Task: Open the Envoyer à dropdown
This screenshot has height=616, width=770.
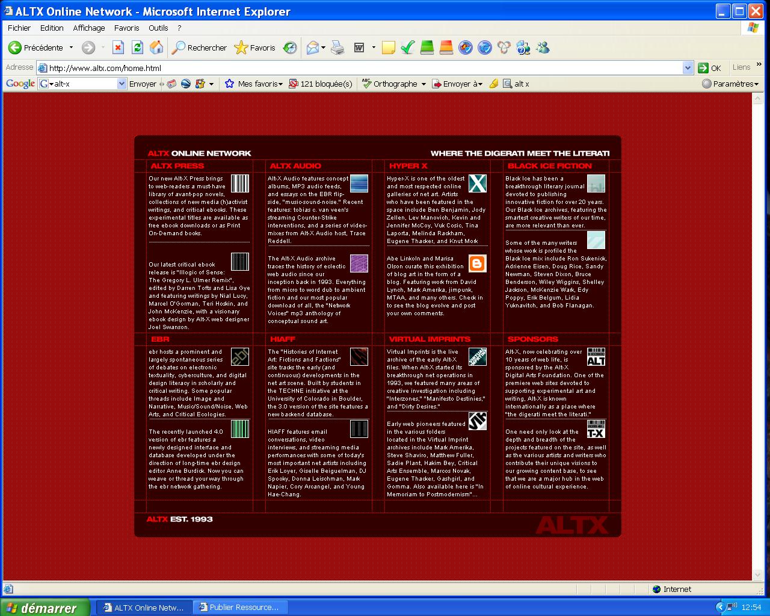Action: pos(457,84)
